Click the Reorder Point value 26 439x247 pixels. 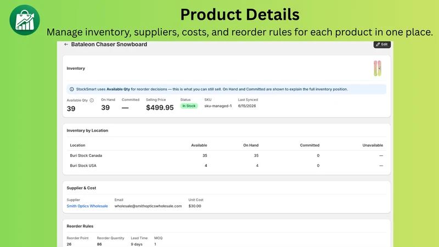tap(69, 244)
